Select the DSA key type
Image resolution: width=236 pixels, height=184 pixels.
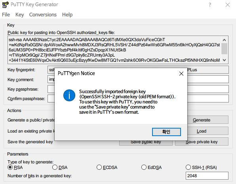click(60, 167)
